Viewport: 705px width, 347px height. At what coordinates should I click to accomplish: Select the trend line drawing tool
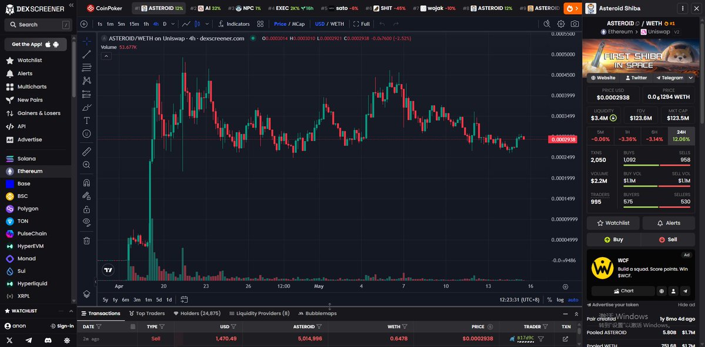(86, 54)
